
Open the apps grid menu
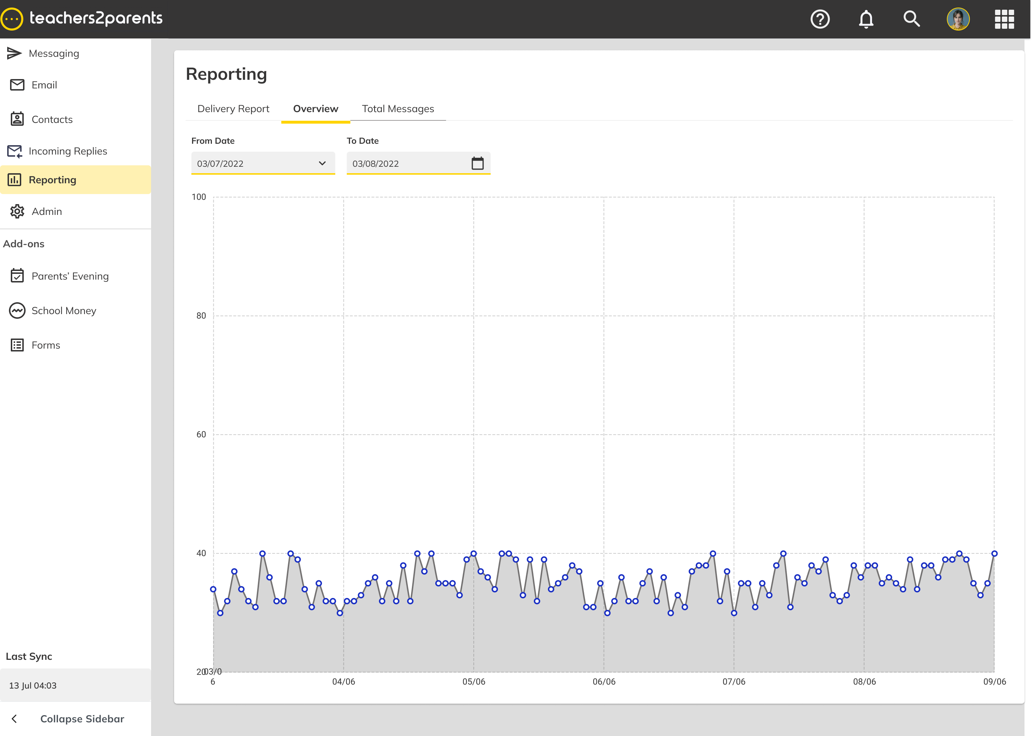(1004, 19)
